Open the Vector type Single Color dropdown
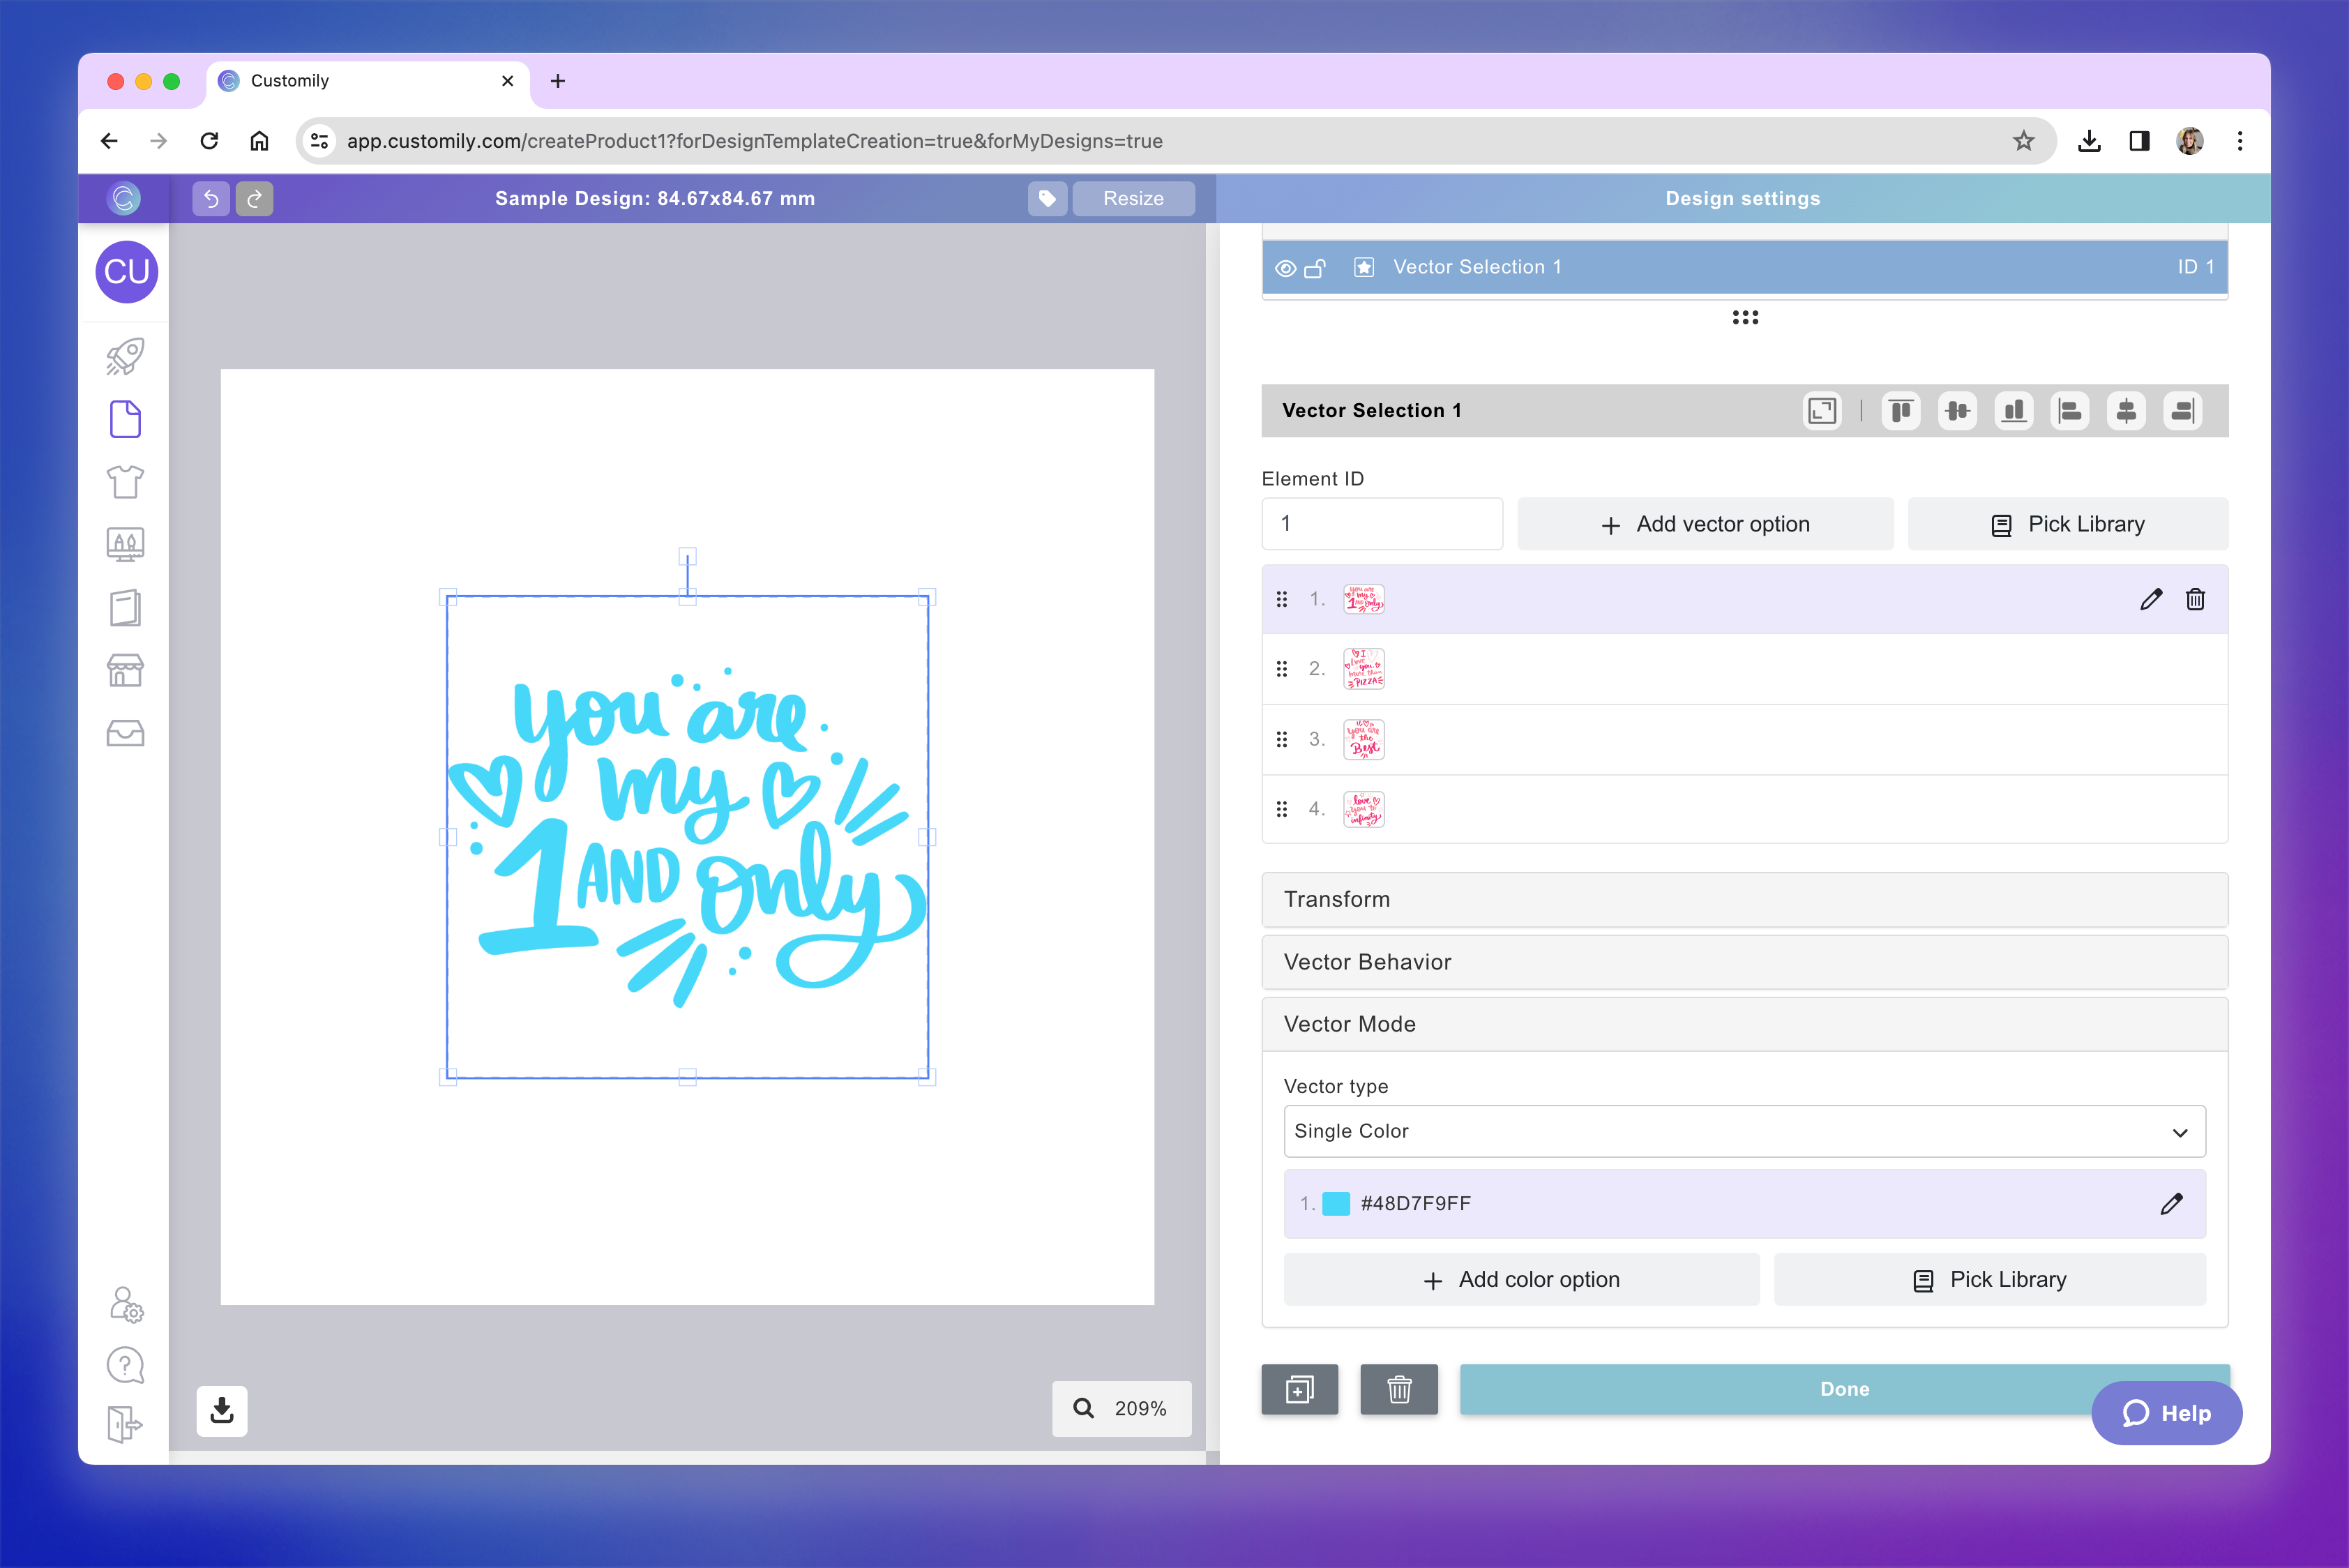The image size is (2349, 1568). tap(1743, 1131)
